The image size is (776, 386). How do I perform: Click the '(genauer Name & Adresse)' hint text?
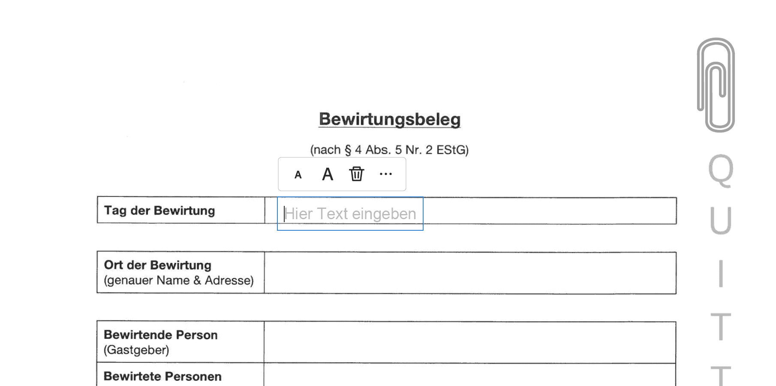pos(179,280)
